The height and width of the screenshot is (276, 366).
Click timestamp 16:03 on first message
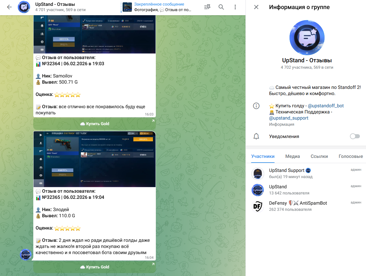click(x=149, y=114)
